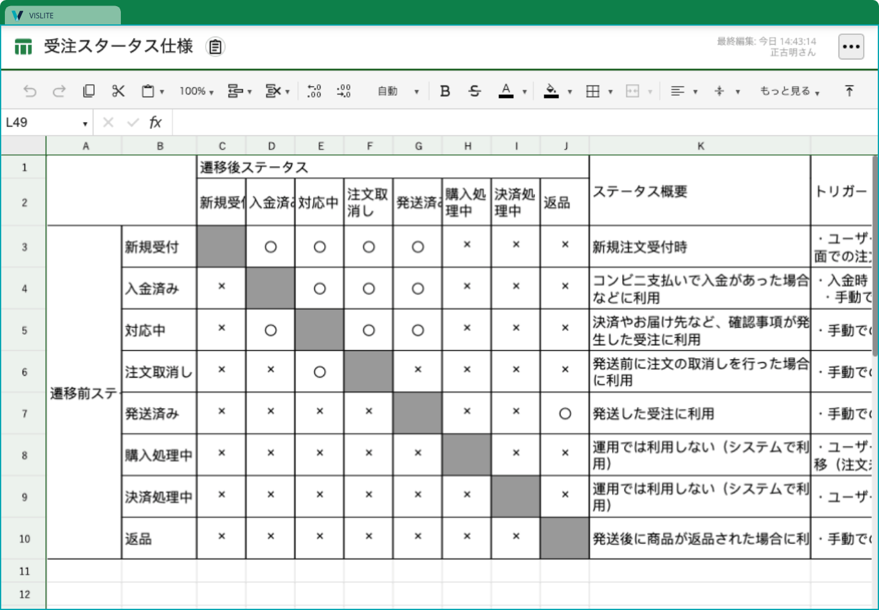Click the delete row/column icon
879x610 pixels.
(x=273, y=91)
